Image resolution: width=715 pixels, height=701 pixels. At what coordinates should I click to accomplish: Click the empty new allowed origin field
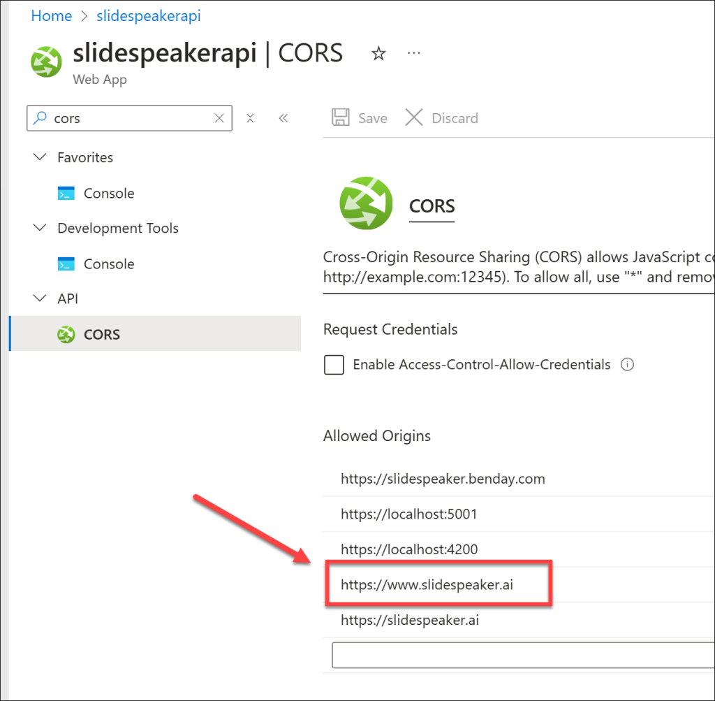point(524,656)
